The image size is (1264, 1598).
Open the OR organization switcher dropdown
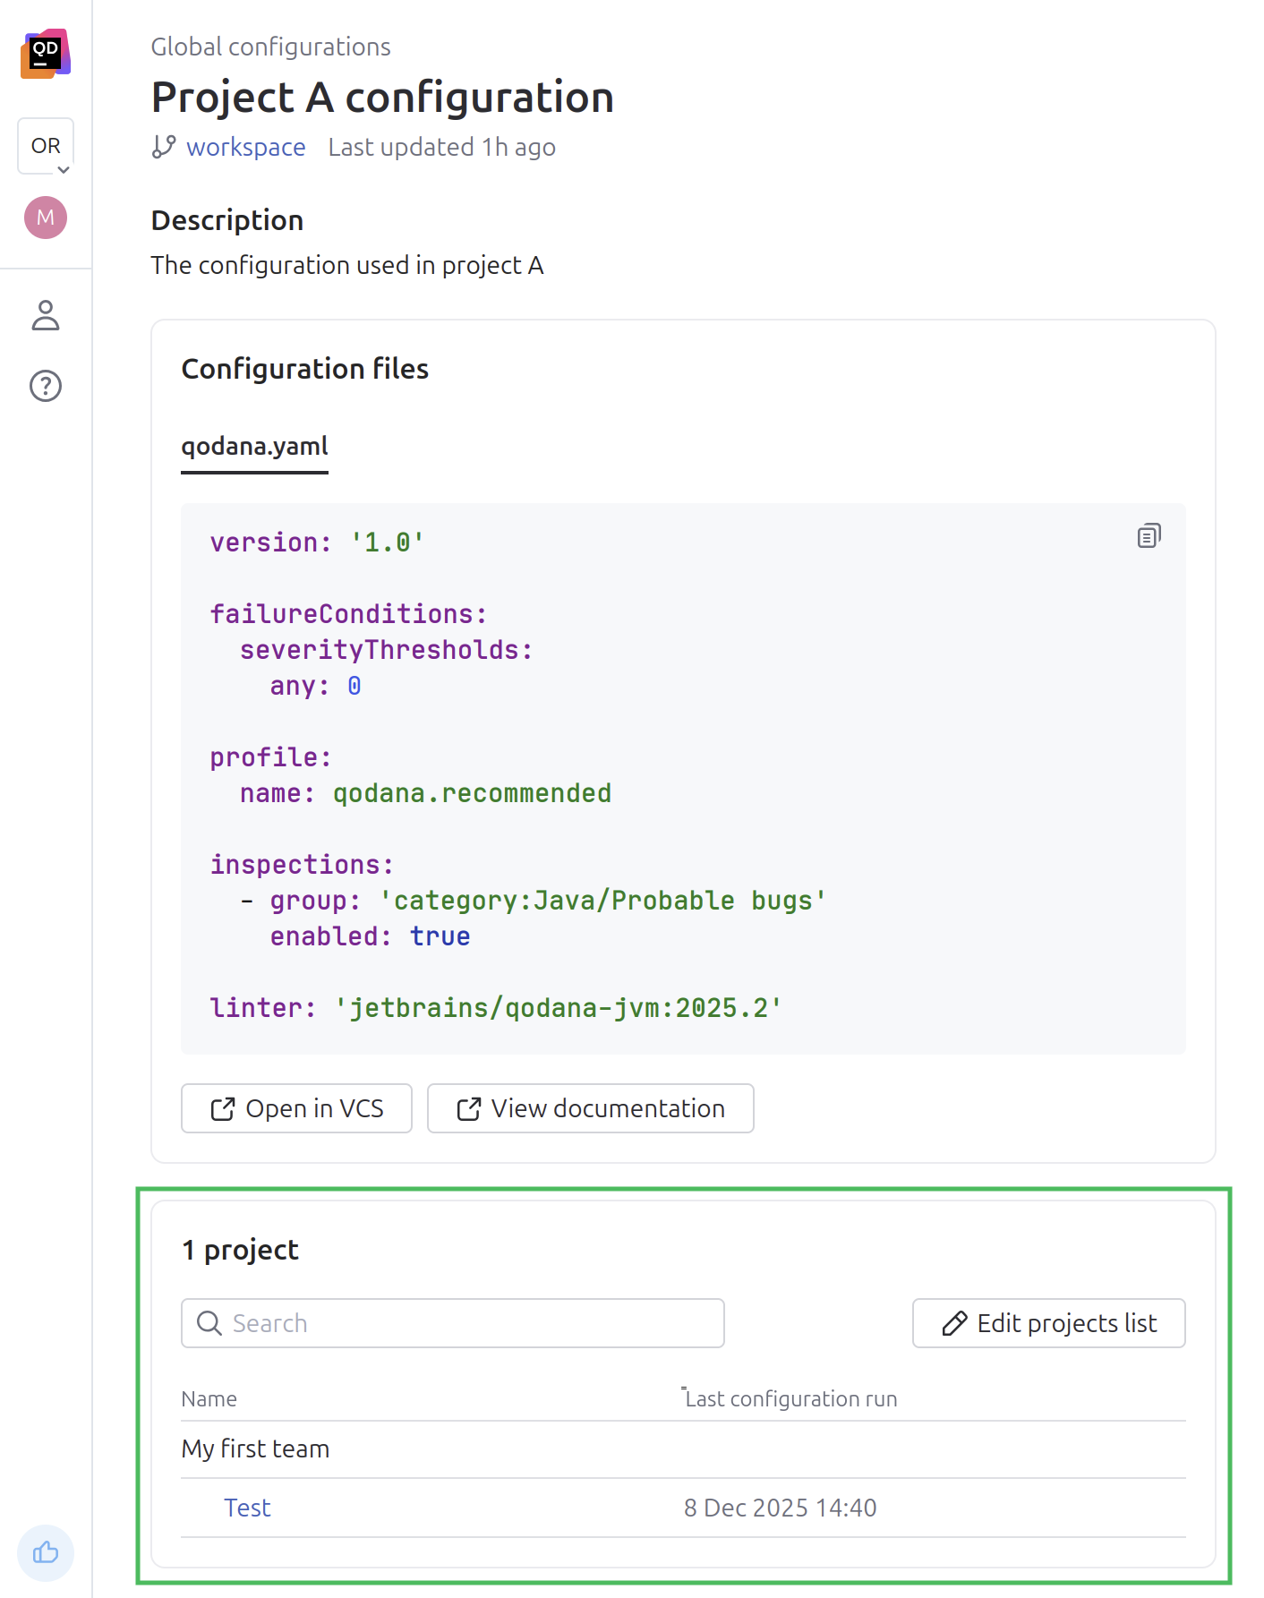(46, 147)
